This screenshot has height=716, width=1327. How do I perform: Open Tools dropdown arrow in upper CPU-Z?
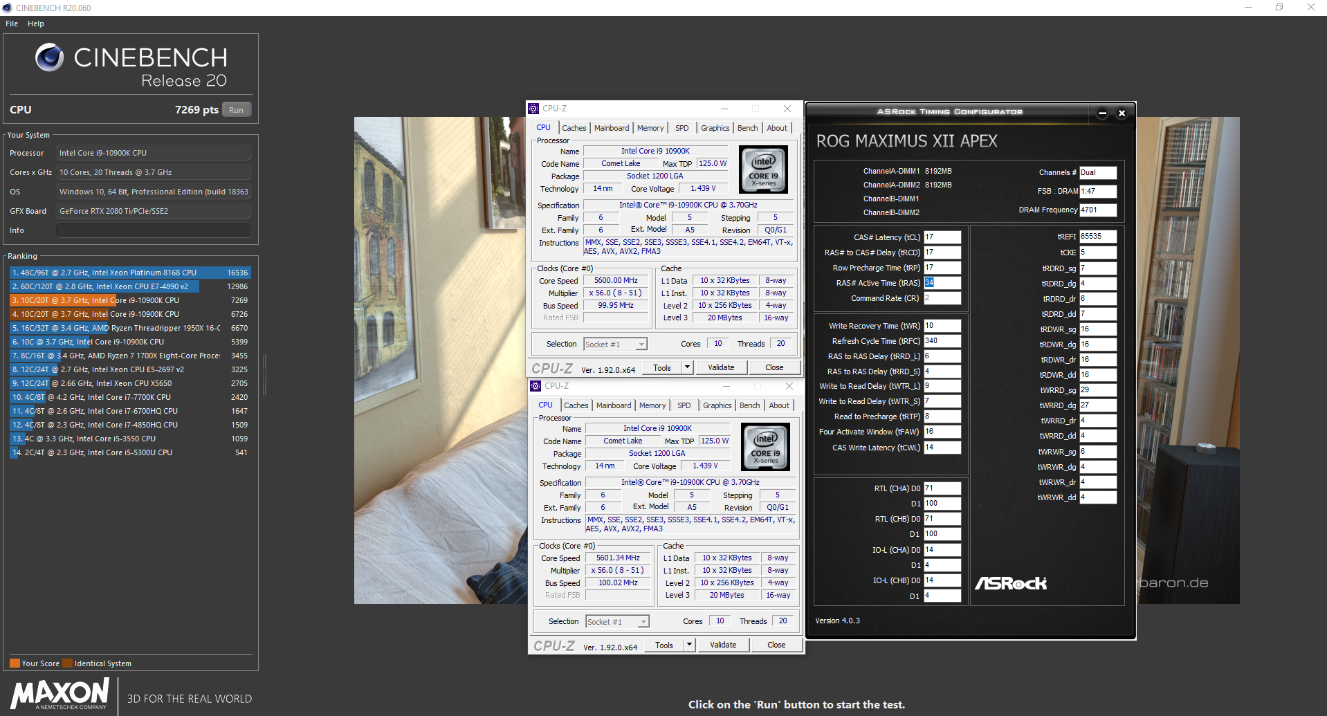[x=688, y=367]
